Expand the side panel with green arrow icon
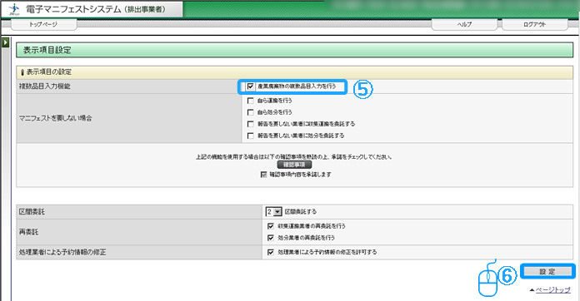 (x=5, y=42)
